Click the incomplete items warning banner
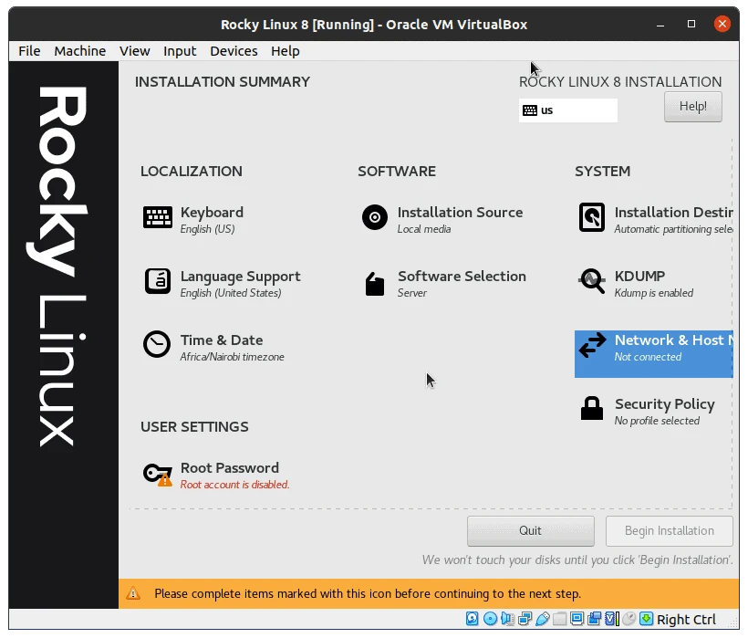The height and width of the screenshot is (638, 748). 365,593
